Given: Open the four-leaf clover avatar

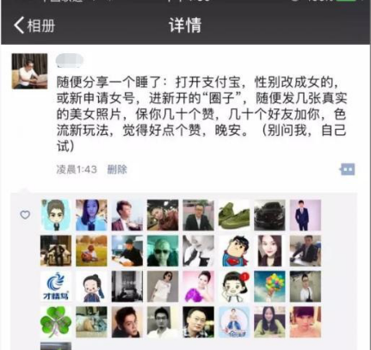Looking at the screenshot, I should tap(56, 322).
